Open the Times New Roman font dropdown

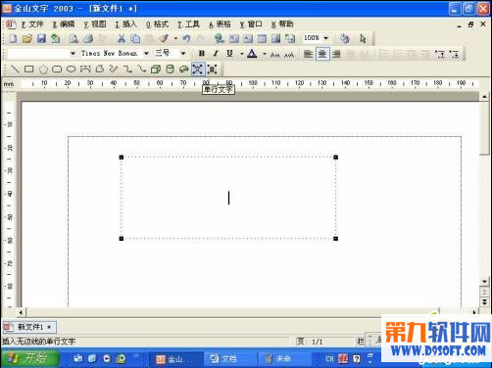pos(146,53)
